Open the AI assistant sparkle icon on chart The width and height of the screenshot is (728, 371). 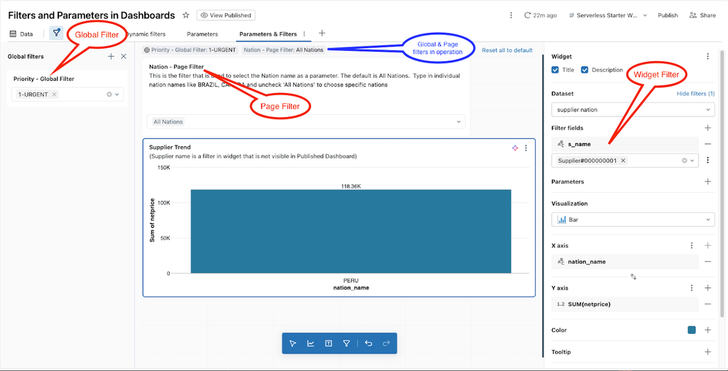pyautogui.click(x=514, y=148)
